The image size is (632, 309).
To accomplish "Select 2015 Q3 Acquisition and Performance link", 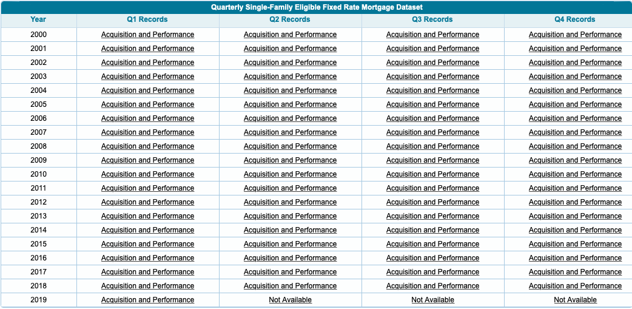I will [x=432, y=244].
